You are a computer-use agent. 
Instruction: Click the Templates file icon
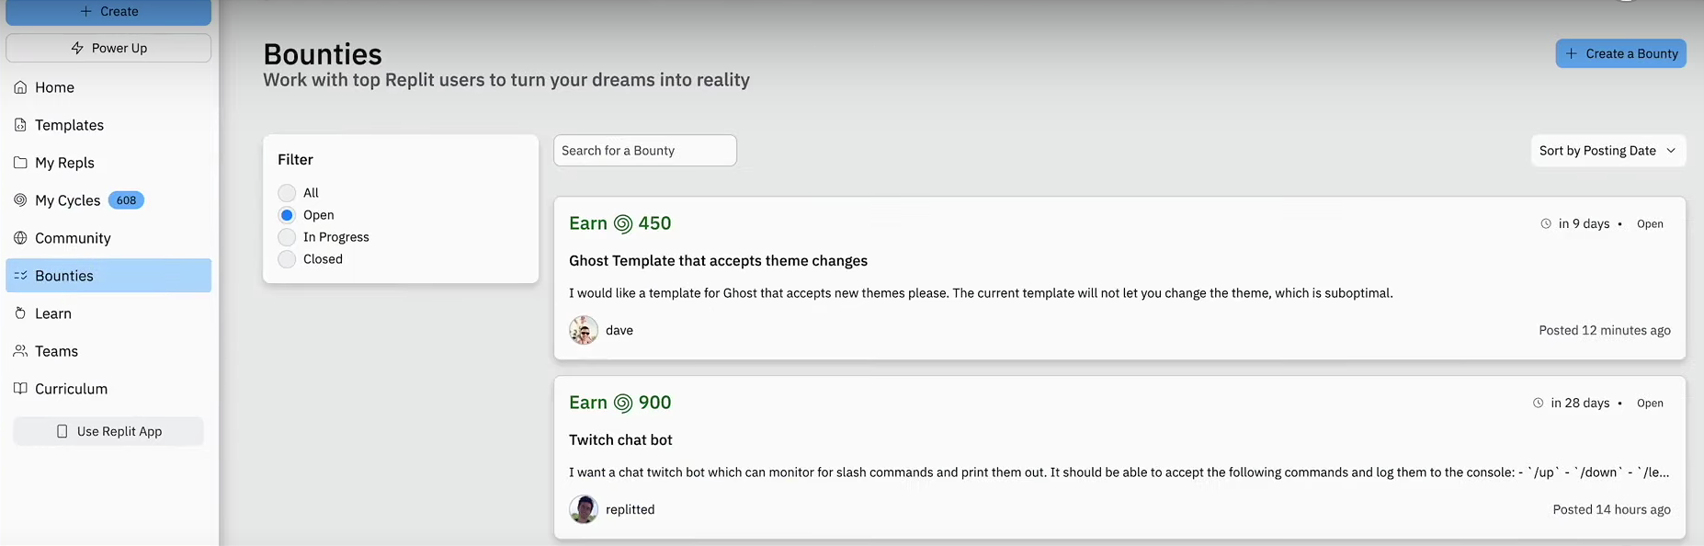(x=20, y=125)
